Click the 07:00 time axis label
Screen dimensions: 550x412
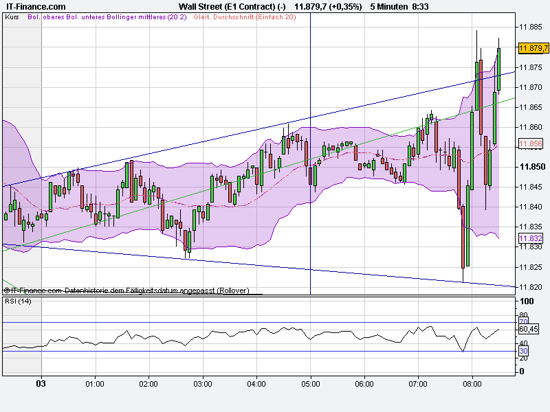click(x=418, y=384)
